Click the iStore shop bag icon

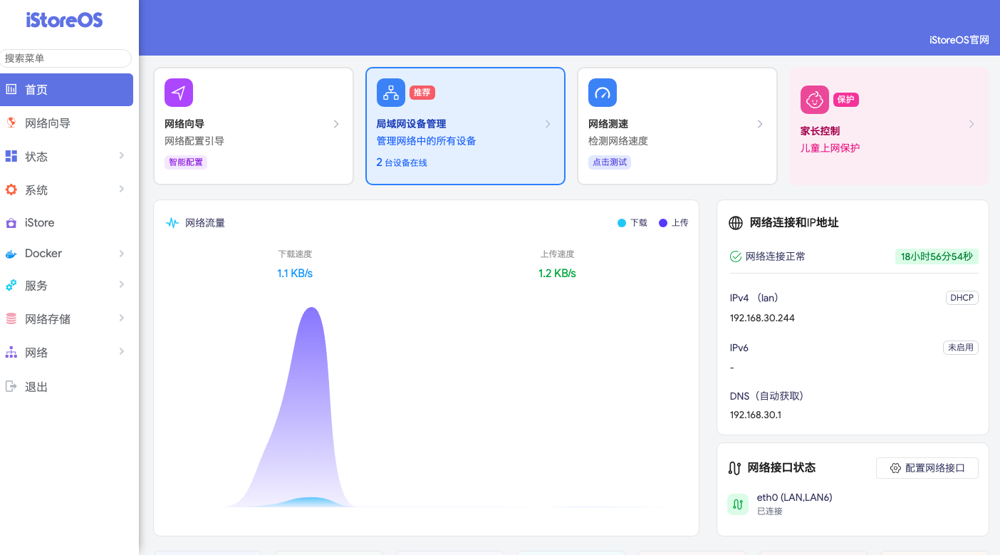click(x=11, y=223)
